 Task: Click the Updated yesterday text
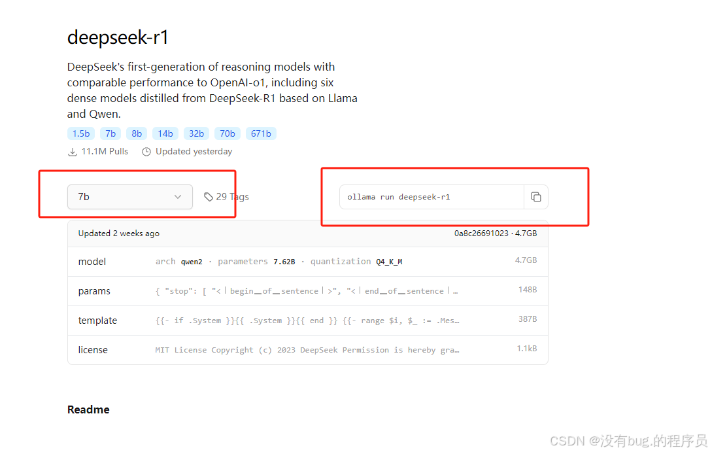pos(194,152)
